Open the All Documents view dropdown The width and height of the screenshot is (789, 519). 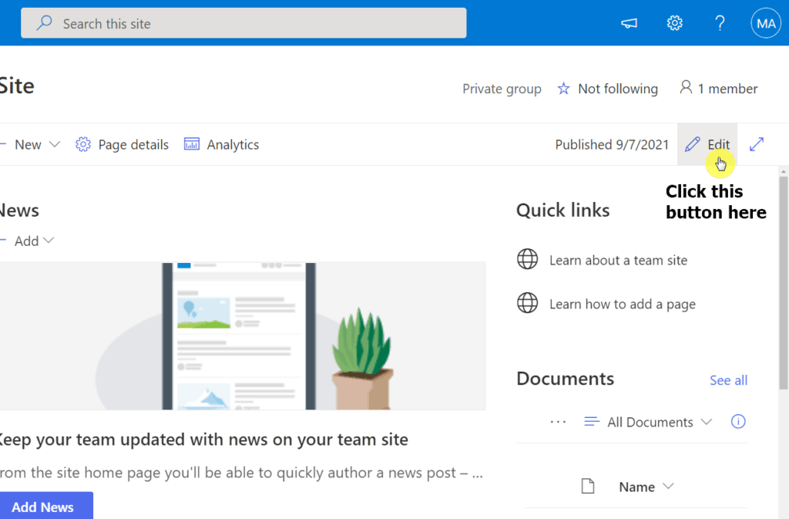(649, 422)
